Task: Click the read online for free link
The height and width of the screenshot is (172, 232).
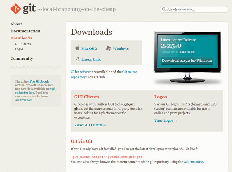Action: (35, 91)
